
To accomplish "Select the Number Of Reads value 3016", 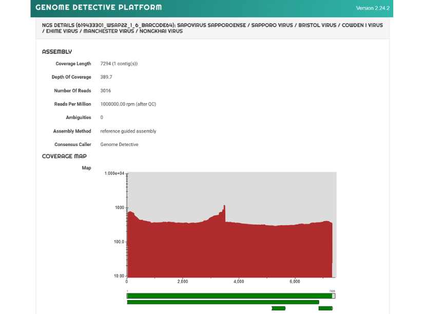I will 105,90.
